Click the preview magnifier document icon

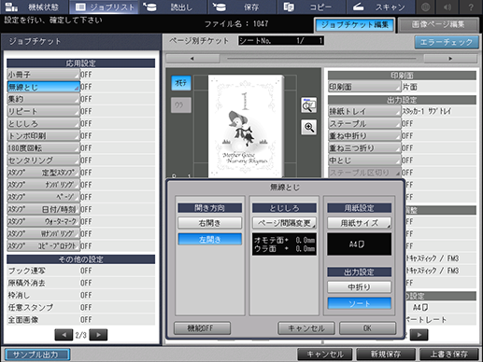point(308,105)
